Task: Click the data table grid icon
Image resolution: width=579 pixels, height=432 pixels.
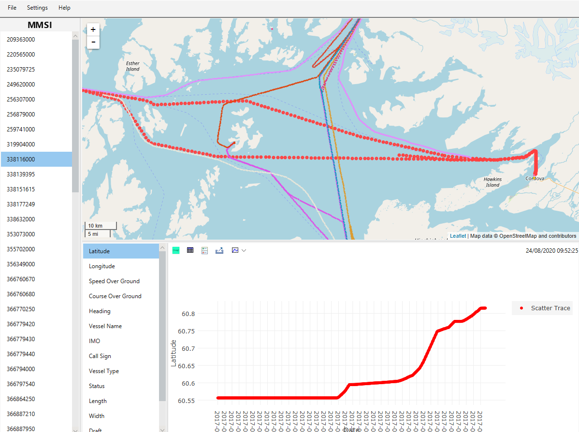Action: coord(190,250)
